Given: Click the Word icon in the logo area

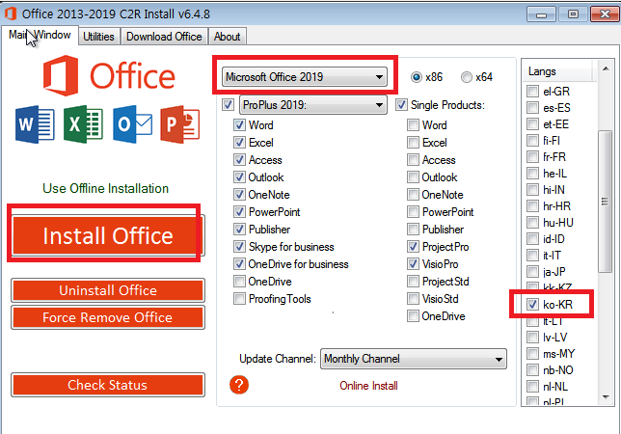Looking at the screenshot, I should click(32, 123).
